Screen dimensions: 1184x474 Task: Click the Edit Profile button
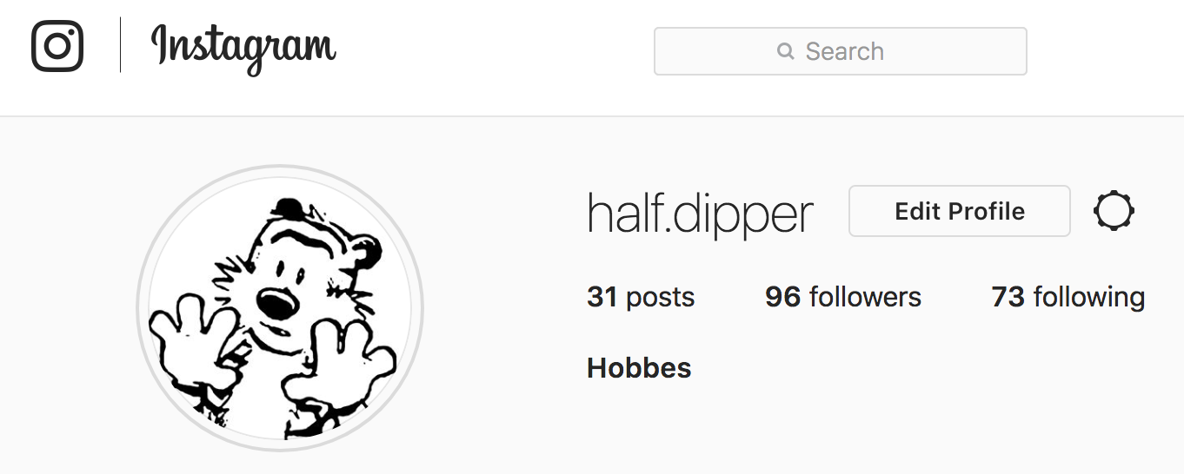(960, 211)
